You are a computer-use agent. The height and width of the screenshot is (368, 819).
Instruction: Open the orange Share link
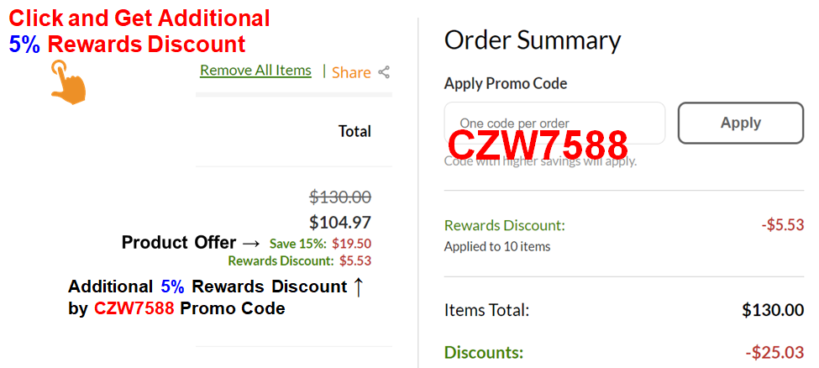[351, 72]
